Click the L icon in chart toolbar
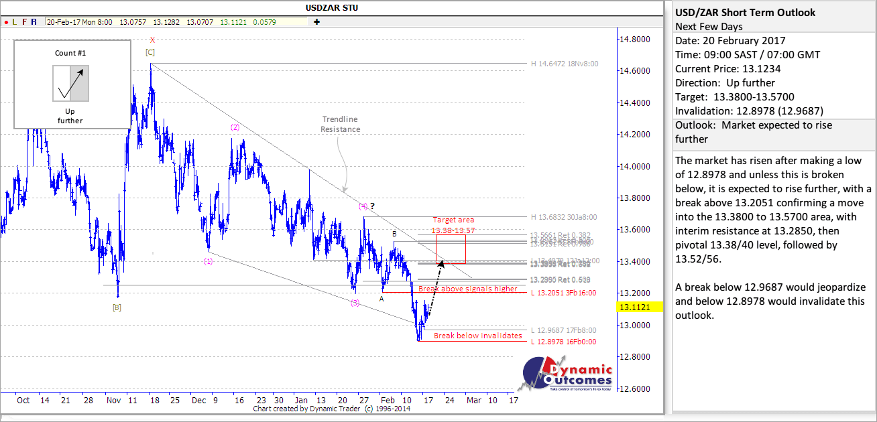The width and height of the screenshot is (877, 422). (x=15, y=21)
